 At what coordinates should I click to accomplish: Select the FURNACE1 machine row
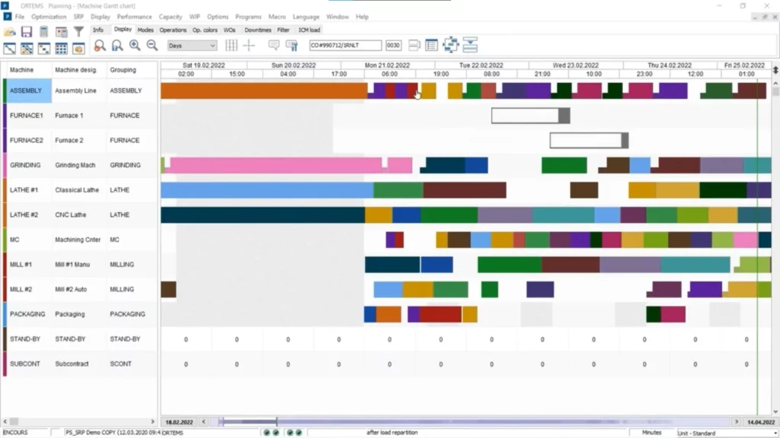[x=27, y=116]
